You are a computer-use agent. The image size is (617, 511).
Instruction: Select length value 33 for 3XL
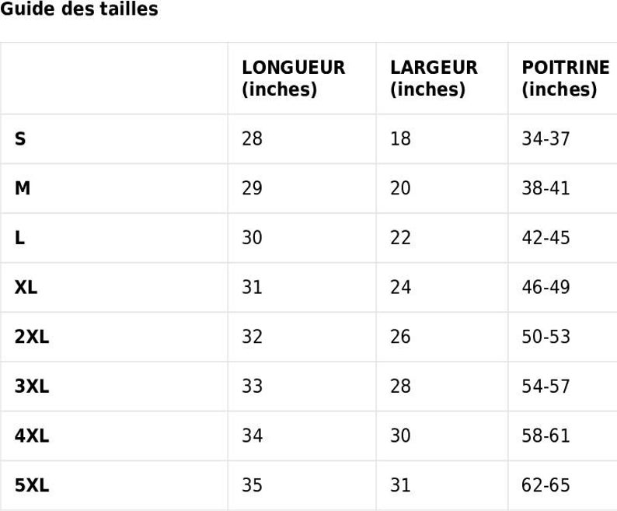click(x=252, y=386)
